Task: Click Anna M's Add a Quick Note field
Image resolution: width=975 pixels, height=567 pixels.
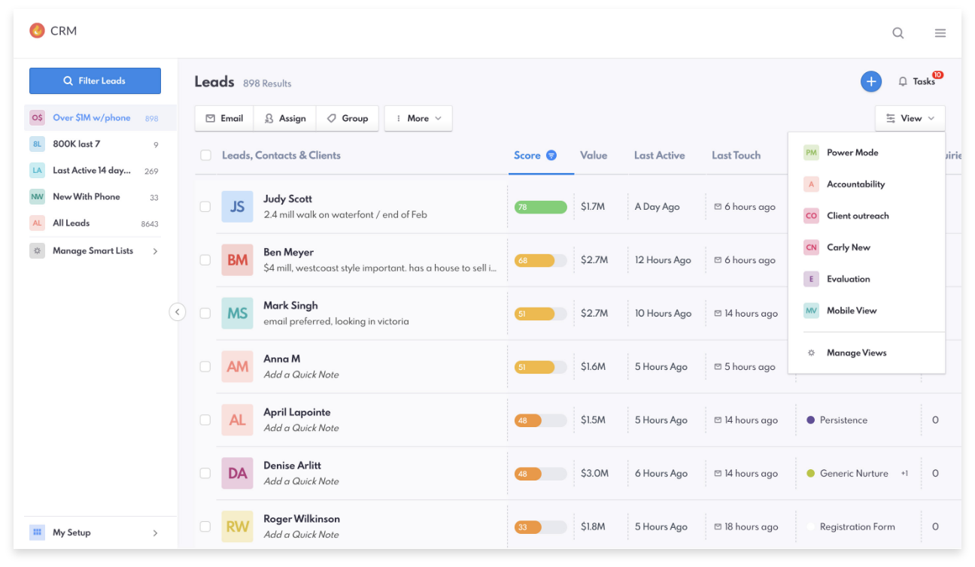Action: click(301, 374)
